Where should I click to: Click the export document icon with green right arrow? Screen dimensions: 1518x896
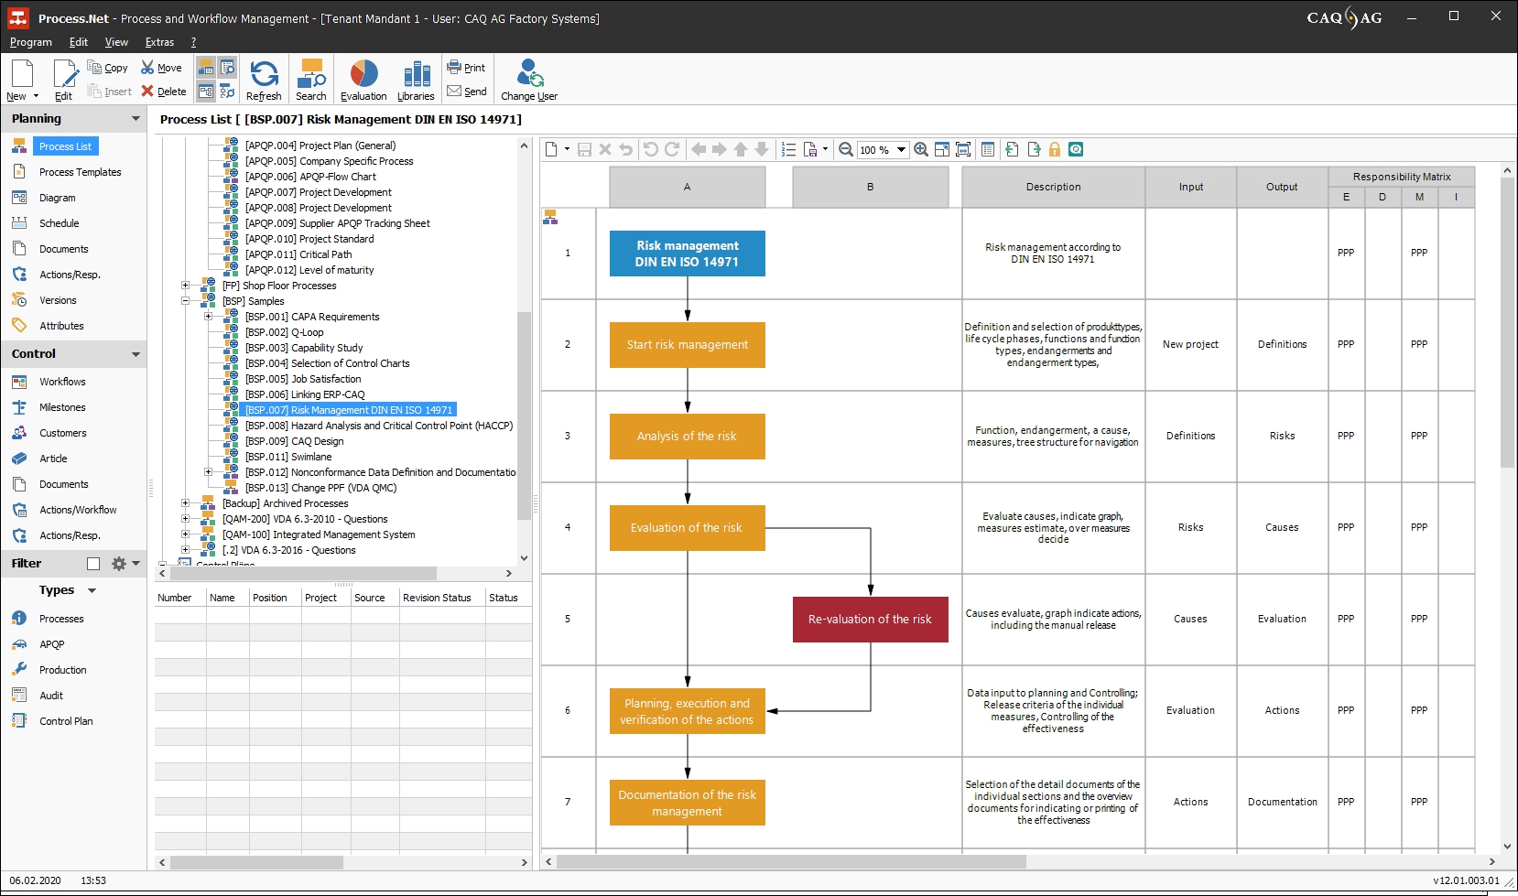(x=1034, y=149)
